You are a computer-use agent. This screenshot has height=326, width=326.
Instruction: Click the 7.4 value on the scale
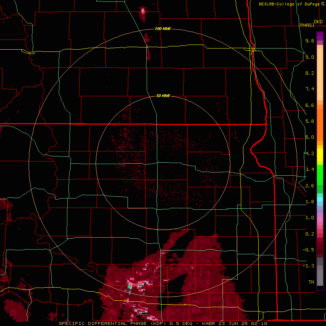tap(310, 89)
